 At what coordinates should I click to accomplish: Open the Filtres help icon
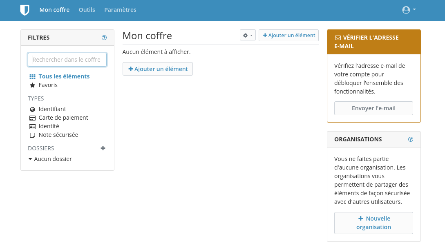104,38
